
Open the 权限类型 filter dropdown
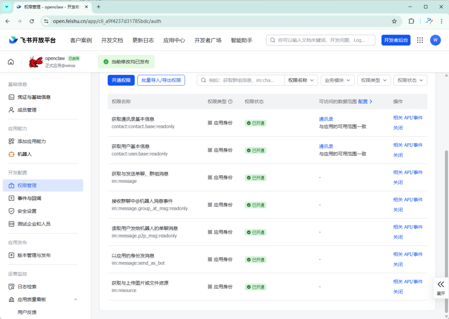point(374,80)
